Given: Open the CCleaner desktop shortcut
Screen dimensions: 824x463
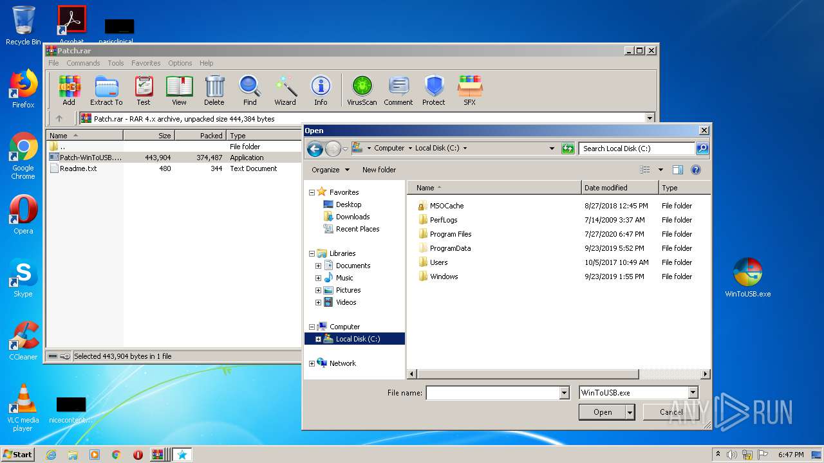Looking at the screenshot, I should click(23, 341).
